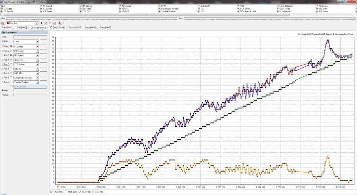
Task: Open the Y Axis 6 ABD FL dropdown
Action: 37,69
